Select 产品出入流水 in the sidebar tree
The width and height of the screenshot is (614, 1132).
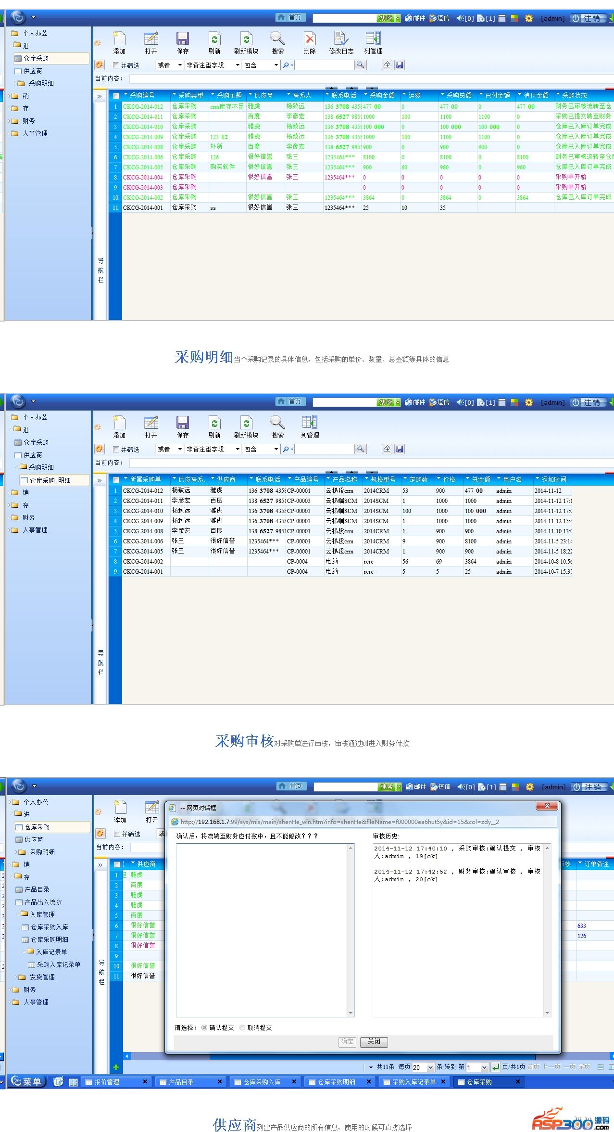pos(43,902)
